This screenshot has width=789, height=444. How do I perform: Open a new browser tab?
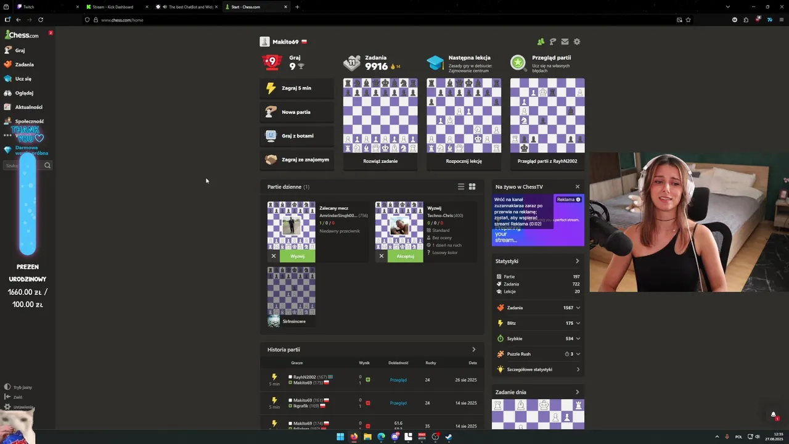(297, 7)
